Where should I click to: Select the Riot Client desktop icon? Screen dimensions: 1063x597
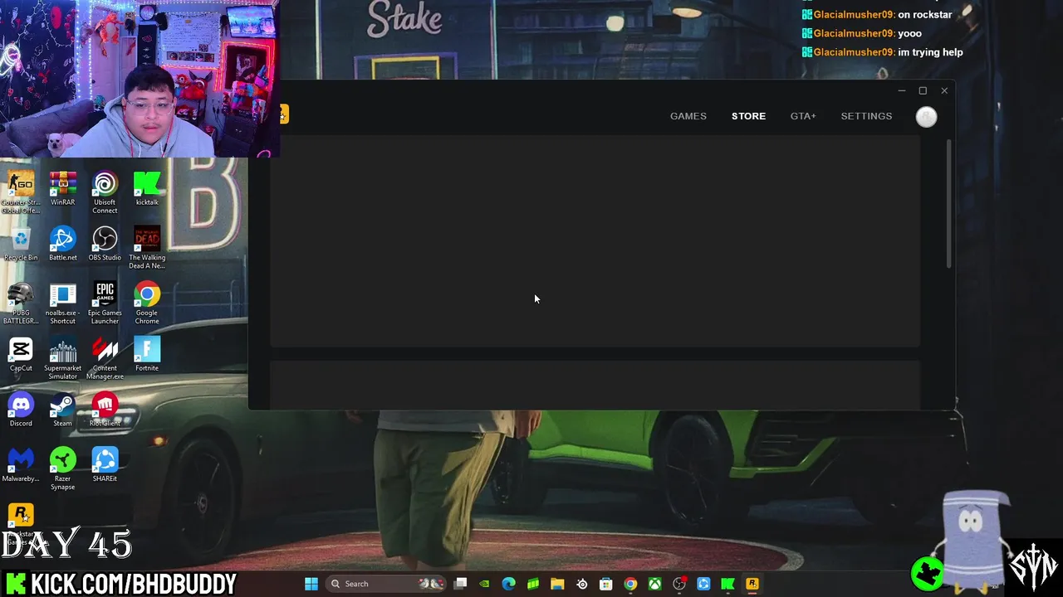(105, 410)
